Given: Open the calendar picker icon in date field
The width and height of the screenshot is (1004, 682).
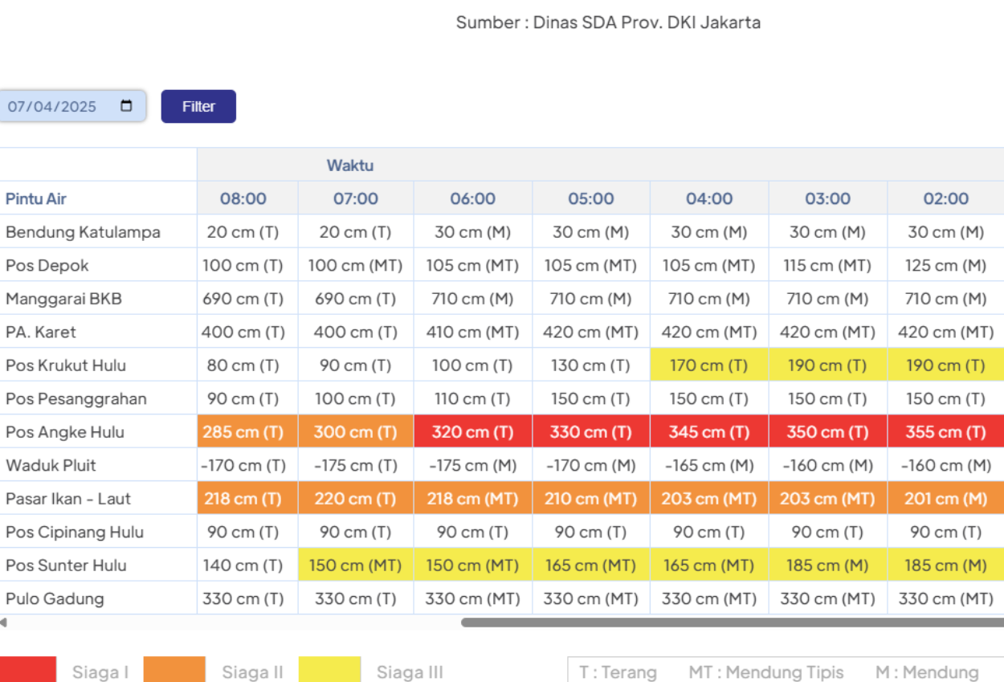Looking at the screenshot, I should [126, 106].
